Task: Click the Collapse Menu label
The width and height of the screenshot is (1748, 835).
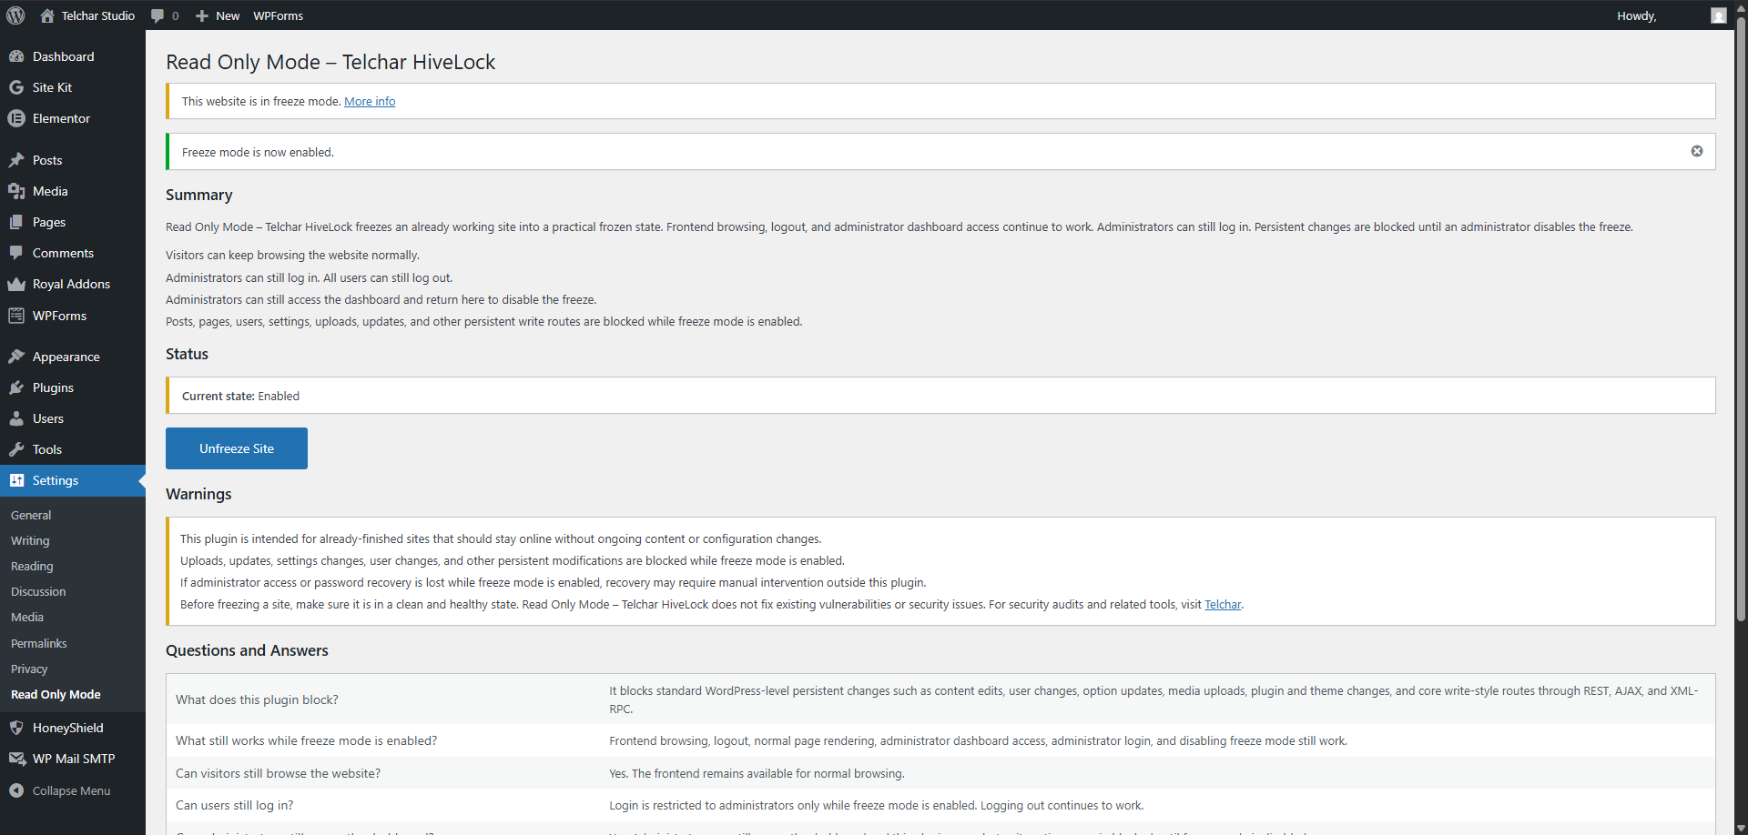Action: (71, 790)
